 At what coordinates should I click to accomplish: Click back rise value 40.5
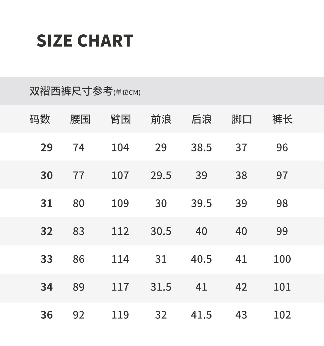201,259
